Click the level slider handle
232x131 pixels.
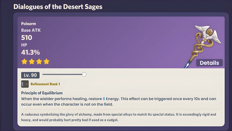tap(84, 75)
